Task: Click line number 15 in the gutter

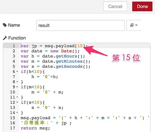Action: [x=13, y=118]
